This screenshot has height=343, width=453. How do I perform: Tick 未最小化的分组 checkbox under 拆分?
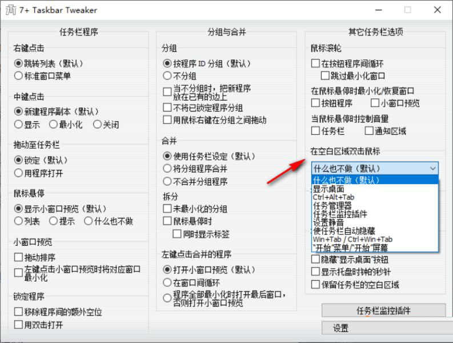[x=167, y=209]
